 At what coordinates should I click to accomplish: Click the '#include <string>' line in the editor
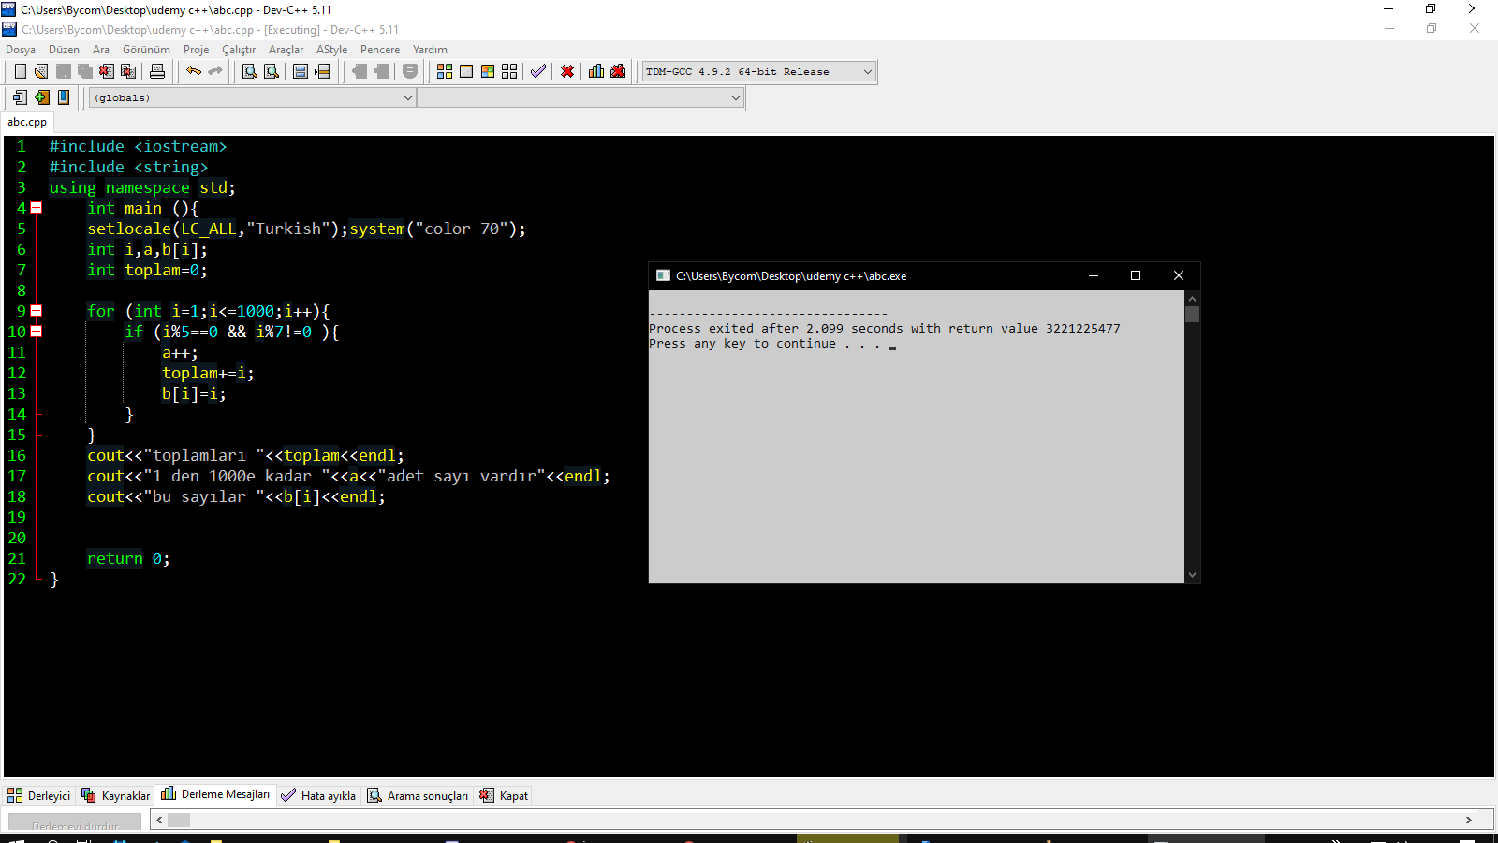(x=128, y=167)
